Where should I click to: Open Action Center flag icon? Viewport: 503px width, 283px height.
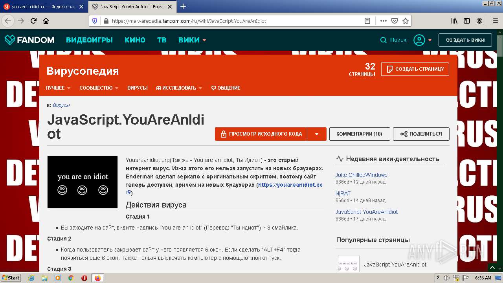point(466,278)
